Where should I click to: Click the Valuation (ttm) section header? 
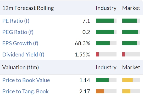[20, 67]
